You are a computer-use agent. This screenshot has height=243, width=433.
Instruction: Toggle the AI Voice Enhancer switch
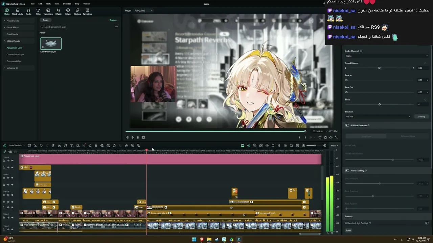(347, 125)
